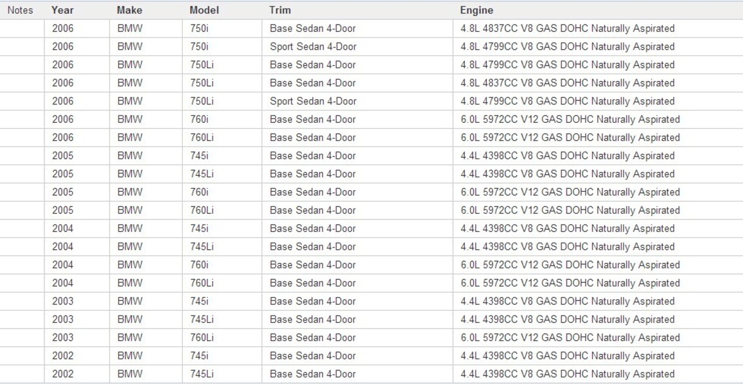Select the 2004 745i model cell

point(199,228)
